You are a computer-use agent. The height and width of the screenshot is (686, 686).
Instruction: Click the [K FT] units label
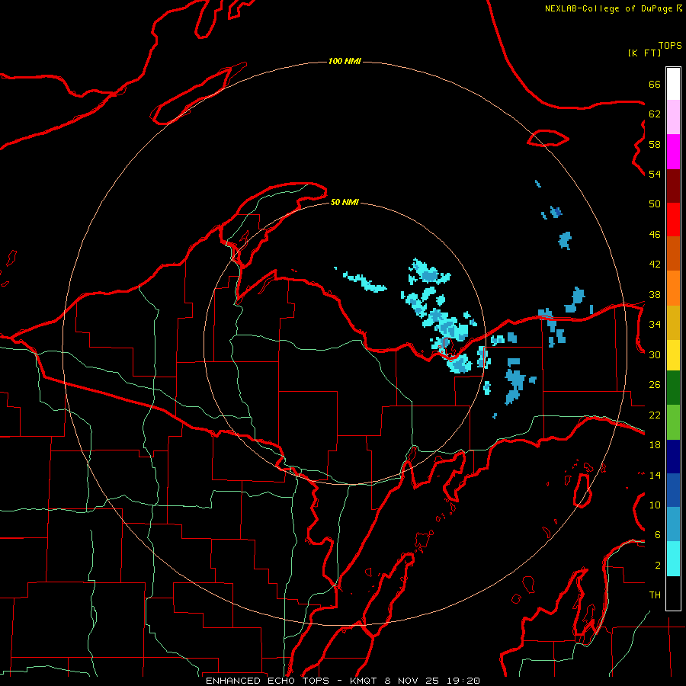644,53
